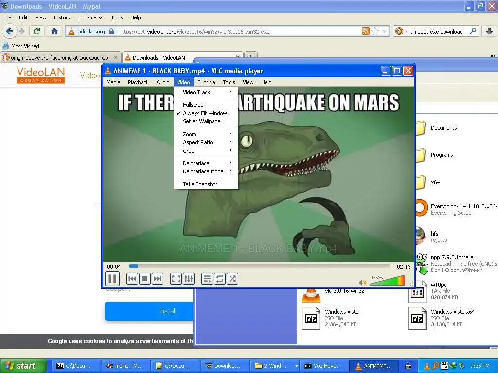
Task: Open the search engine selector dropdown
Action: tap(401, 31)
